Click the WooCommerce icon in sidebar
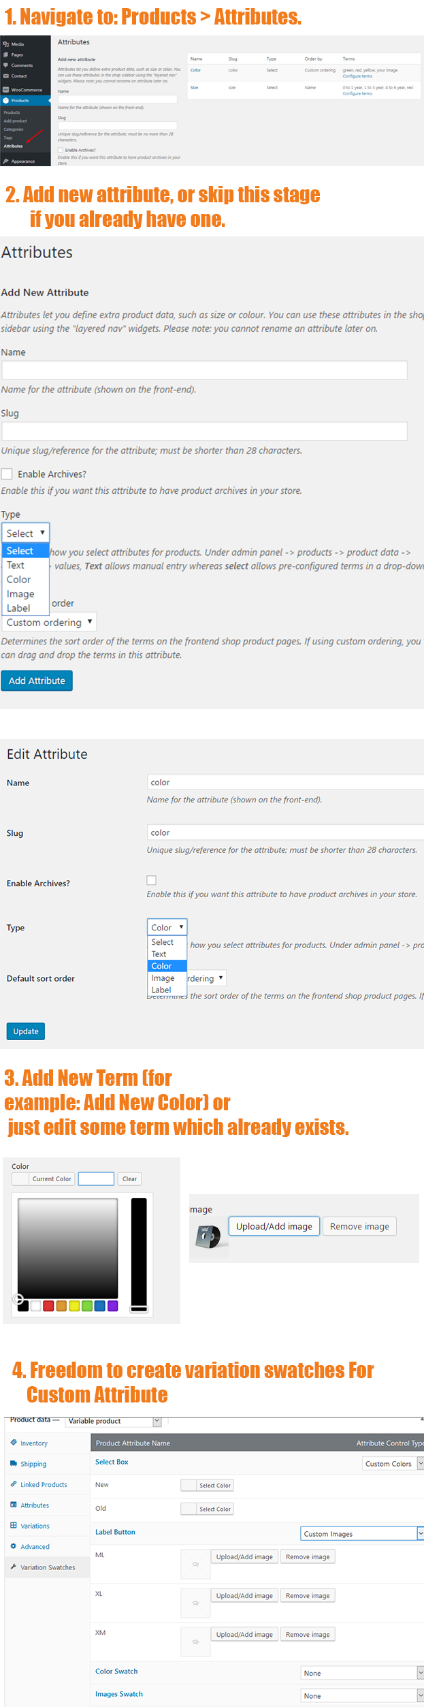 pyautogui.click(x=6, y=89)
